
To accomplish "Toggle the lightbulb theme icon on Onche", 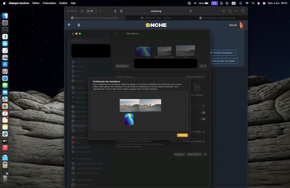I will (69, 25).
